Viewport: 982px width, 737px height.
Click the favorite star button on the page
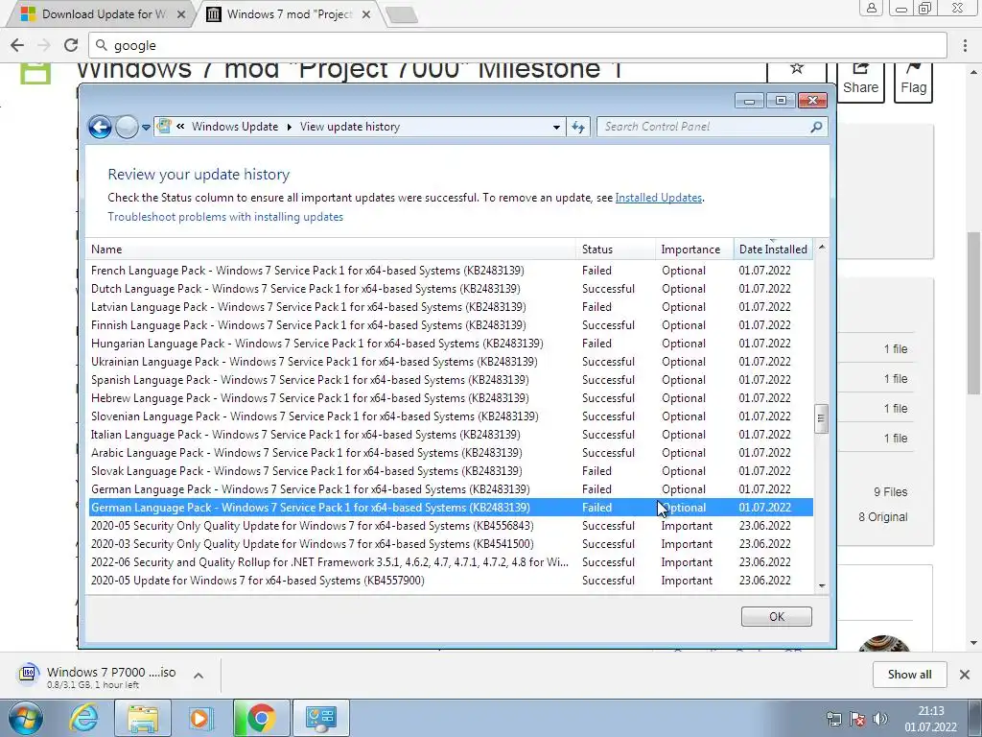point(797,69)
